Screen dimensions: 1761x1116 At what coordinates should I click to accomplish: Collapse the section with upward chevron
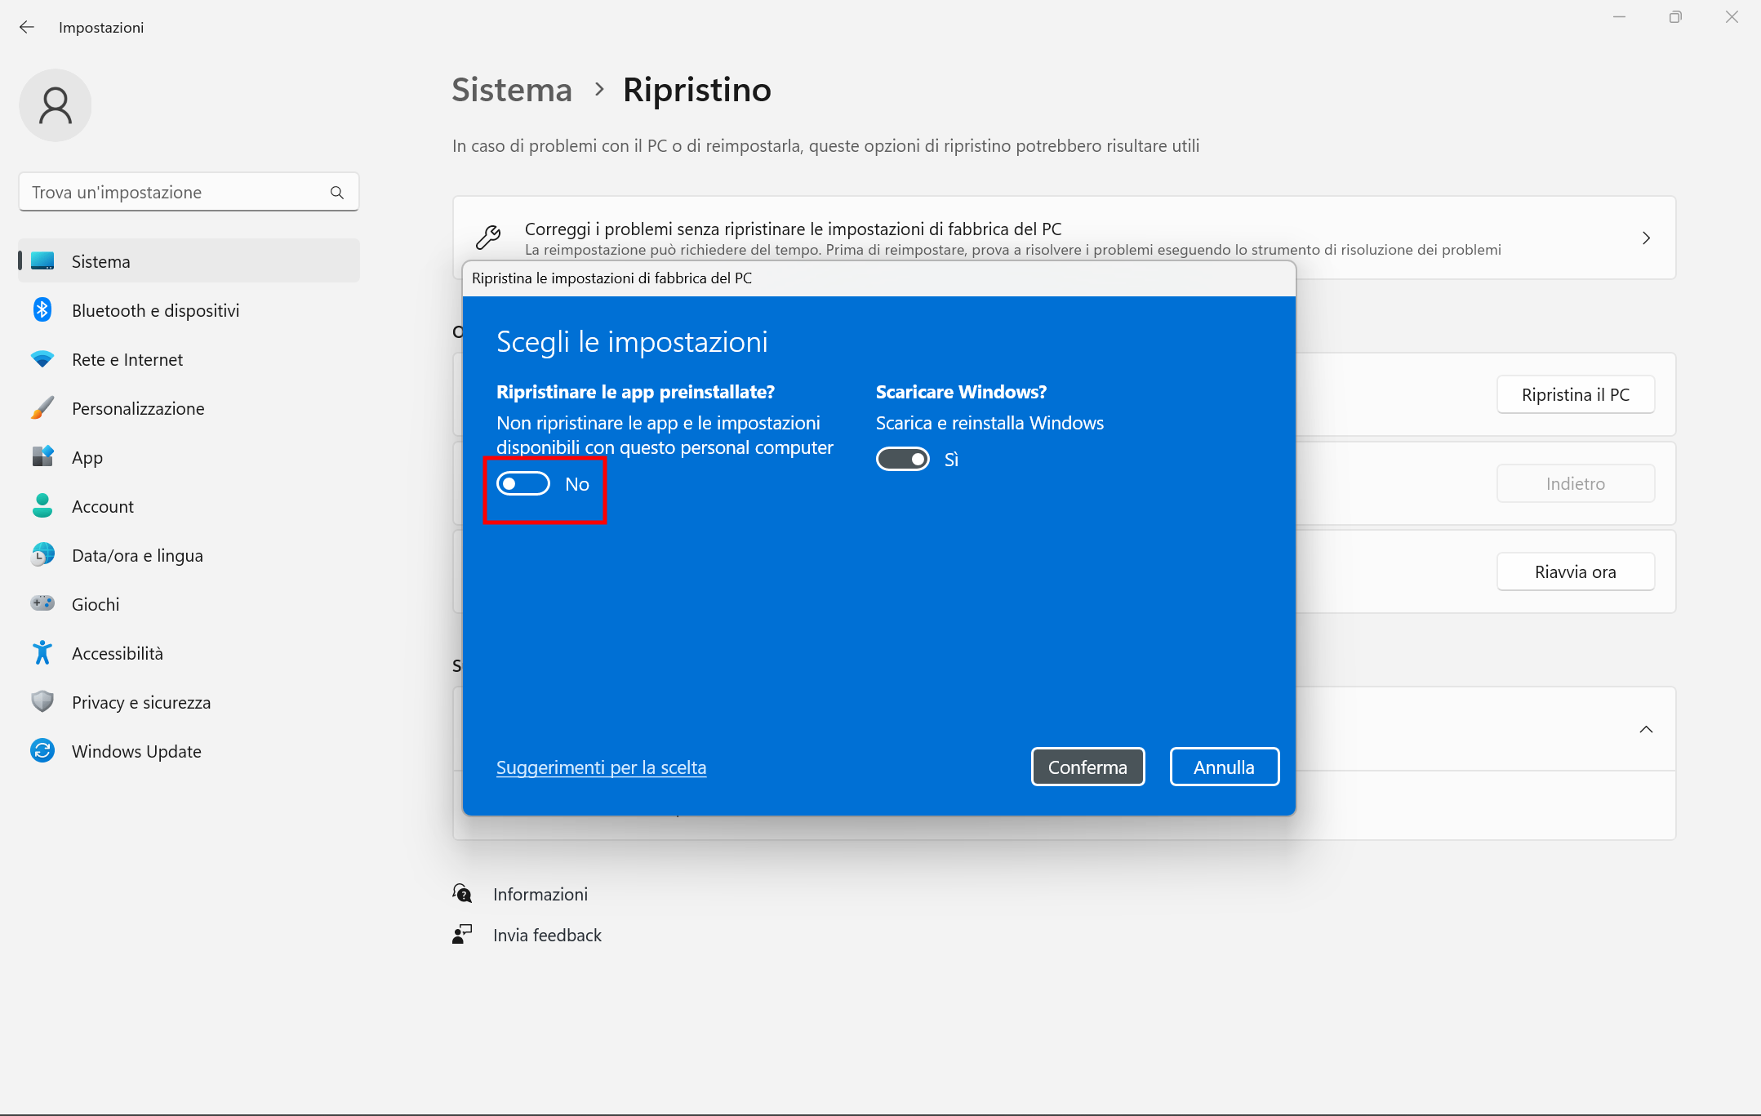coord(1646,730)
